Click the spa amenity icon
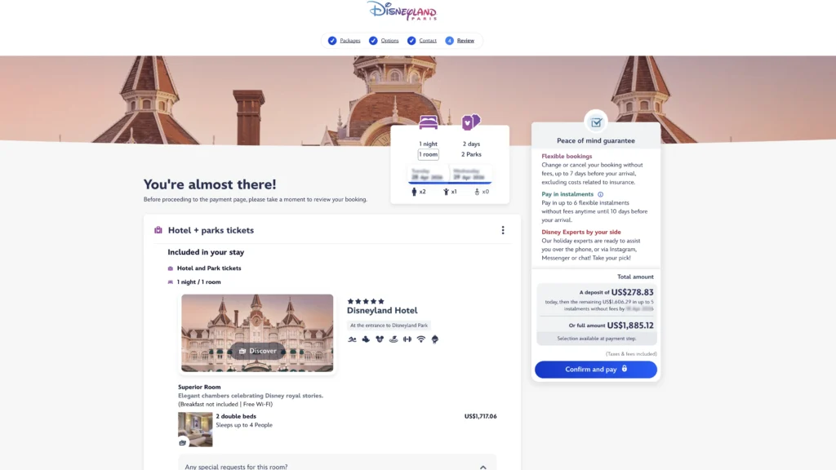Screen dimensions: 836x470 click(x=394, y=339)
